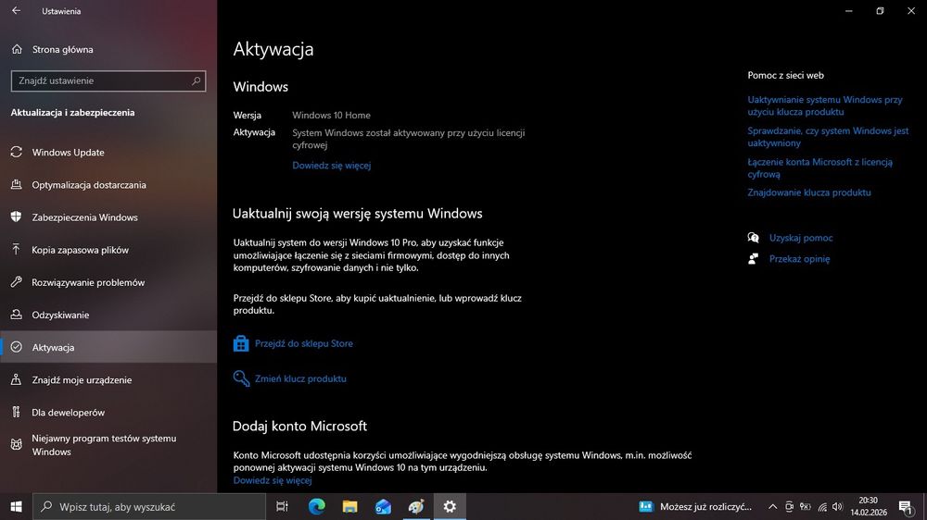The height and width of the screenshot is (520, 927).
Task: Click the Store shopping bag icon
Action: [x=241, y=343]
